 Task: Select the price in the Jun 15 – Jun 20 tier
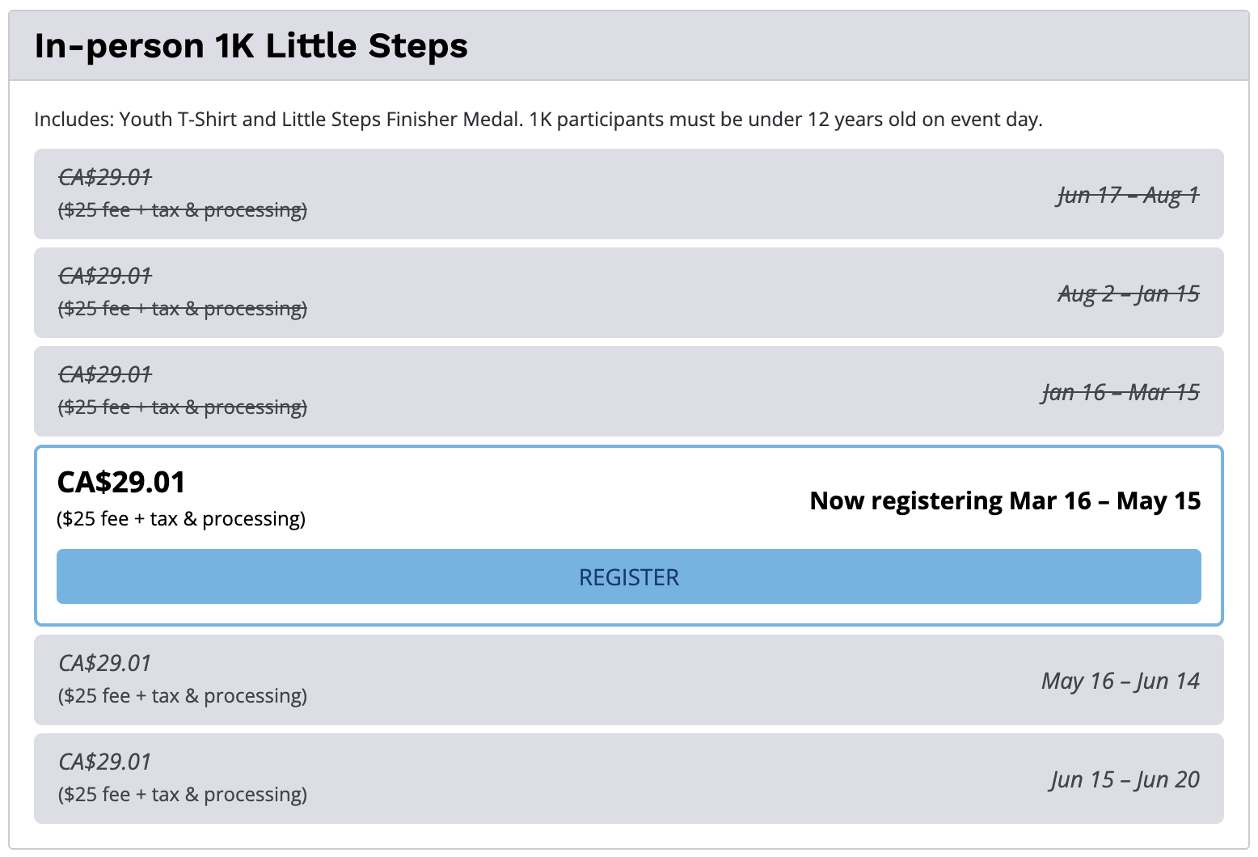[105, 762]
